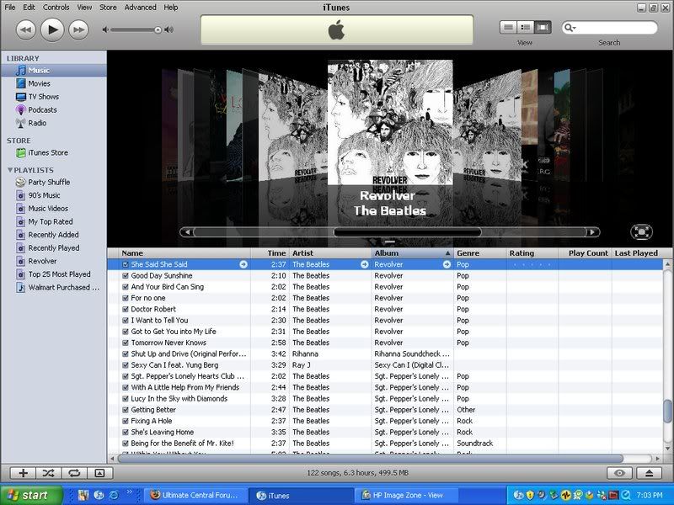Click the eject disc button
674x505 pixels.
click(649, 473)
